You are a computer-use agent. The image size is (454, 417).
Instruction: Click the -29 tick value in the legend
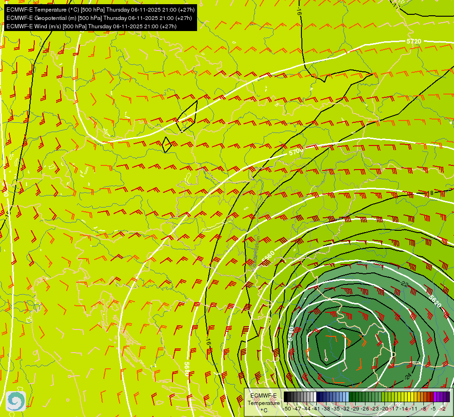[x=355, y=409]
